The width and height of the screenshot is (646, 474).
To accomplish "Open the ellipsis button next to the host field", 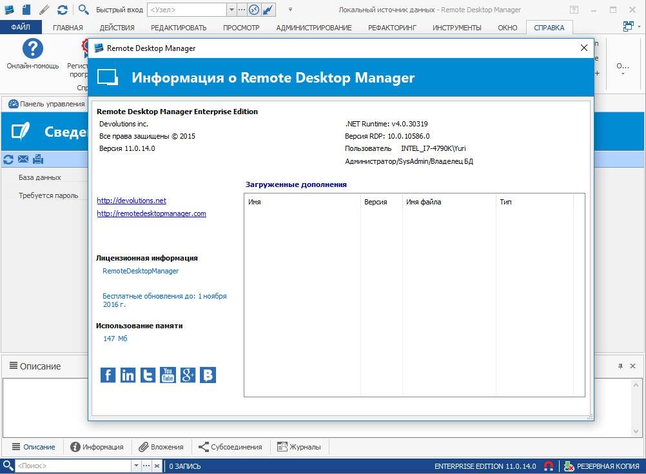I will pyautogui.click(x=241, y=10).
